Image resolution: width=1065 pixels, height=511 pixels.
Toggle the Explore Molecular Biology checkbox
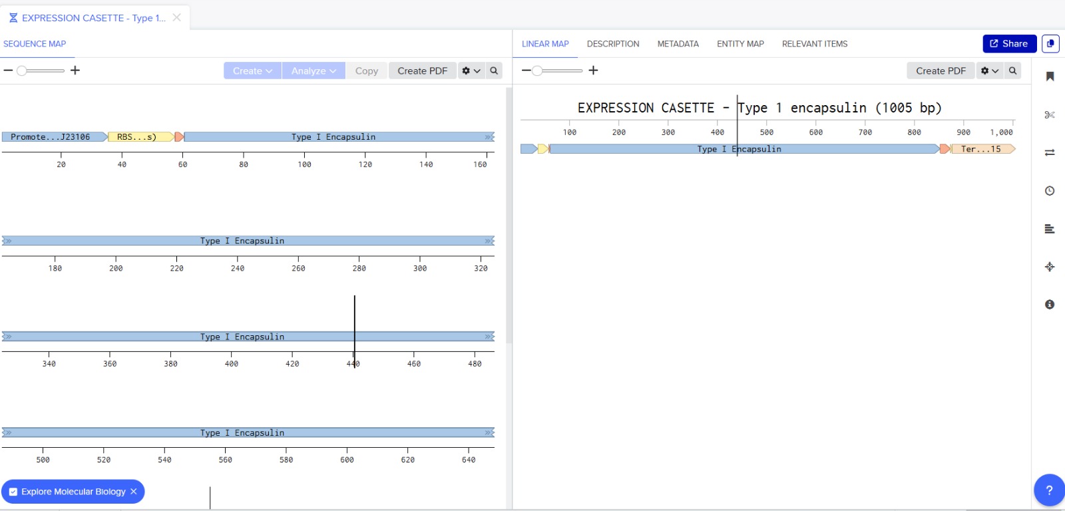[13, 492]
